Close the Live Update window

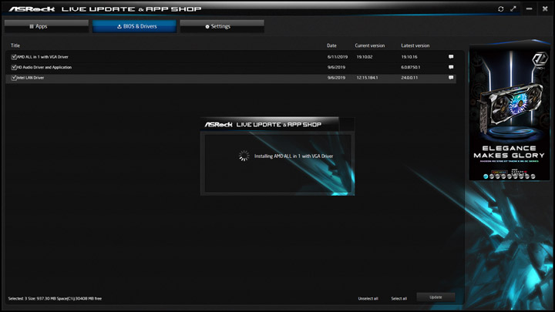tap(545, 8)
